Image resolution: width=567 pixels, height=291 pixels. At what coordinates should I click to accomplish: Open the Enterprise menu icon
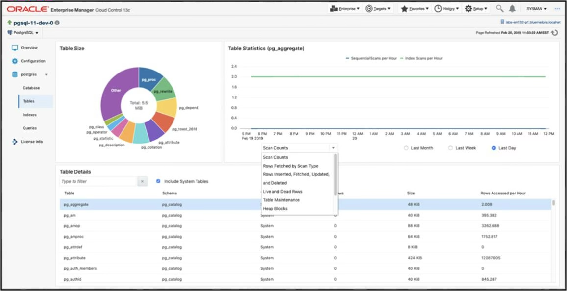click(333, 8)
